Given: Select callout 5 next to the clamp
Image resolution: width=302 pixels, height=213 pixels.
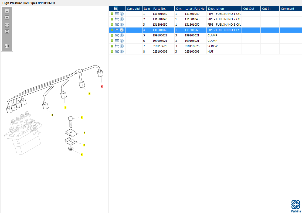Looking at the screenshot, I should (x=84, y=133).
